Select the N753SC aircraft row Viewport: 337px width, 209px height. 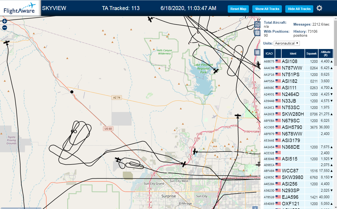(298, 107)
